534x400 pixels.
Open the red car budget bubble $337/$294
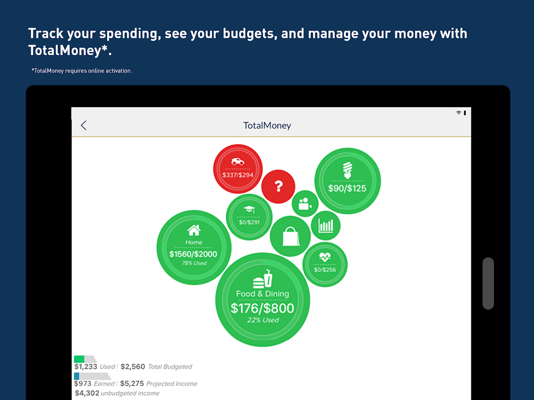[x=238, y=168]
